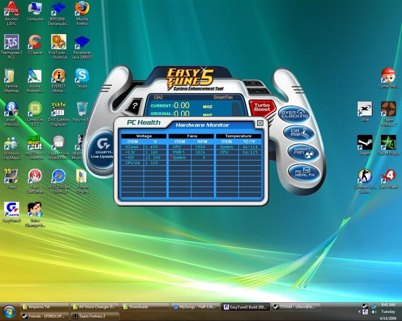The height and width of the screenshot is (321, 402).
Task: Click the CPU fan RPM value 2884
Action: pyautogui.click(x=200, y=147)
